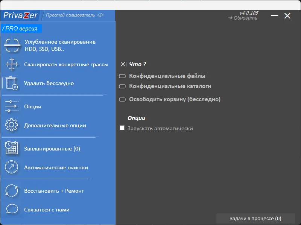This screenshot has width=301, height=225.
Task: Click the sliders icon next to Опции
Action: [x=12, y=106]
